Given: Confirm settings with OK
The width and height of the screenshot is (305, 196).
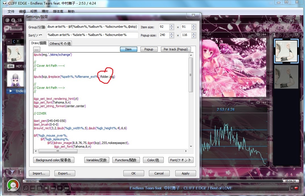Looking at the screenshot, I should pos(134,173).
